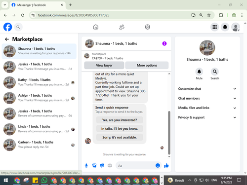Attach a photo file icon

tap(94, 166)
